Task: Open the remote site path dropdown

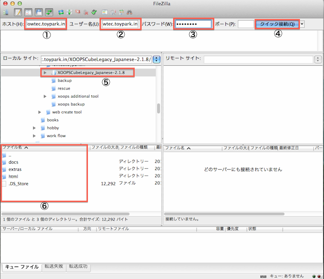Action: coord(318,59)
